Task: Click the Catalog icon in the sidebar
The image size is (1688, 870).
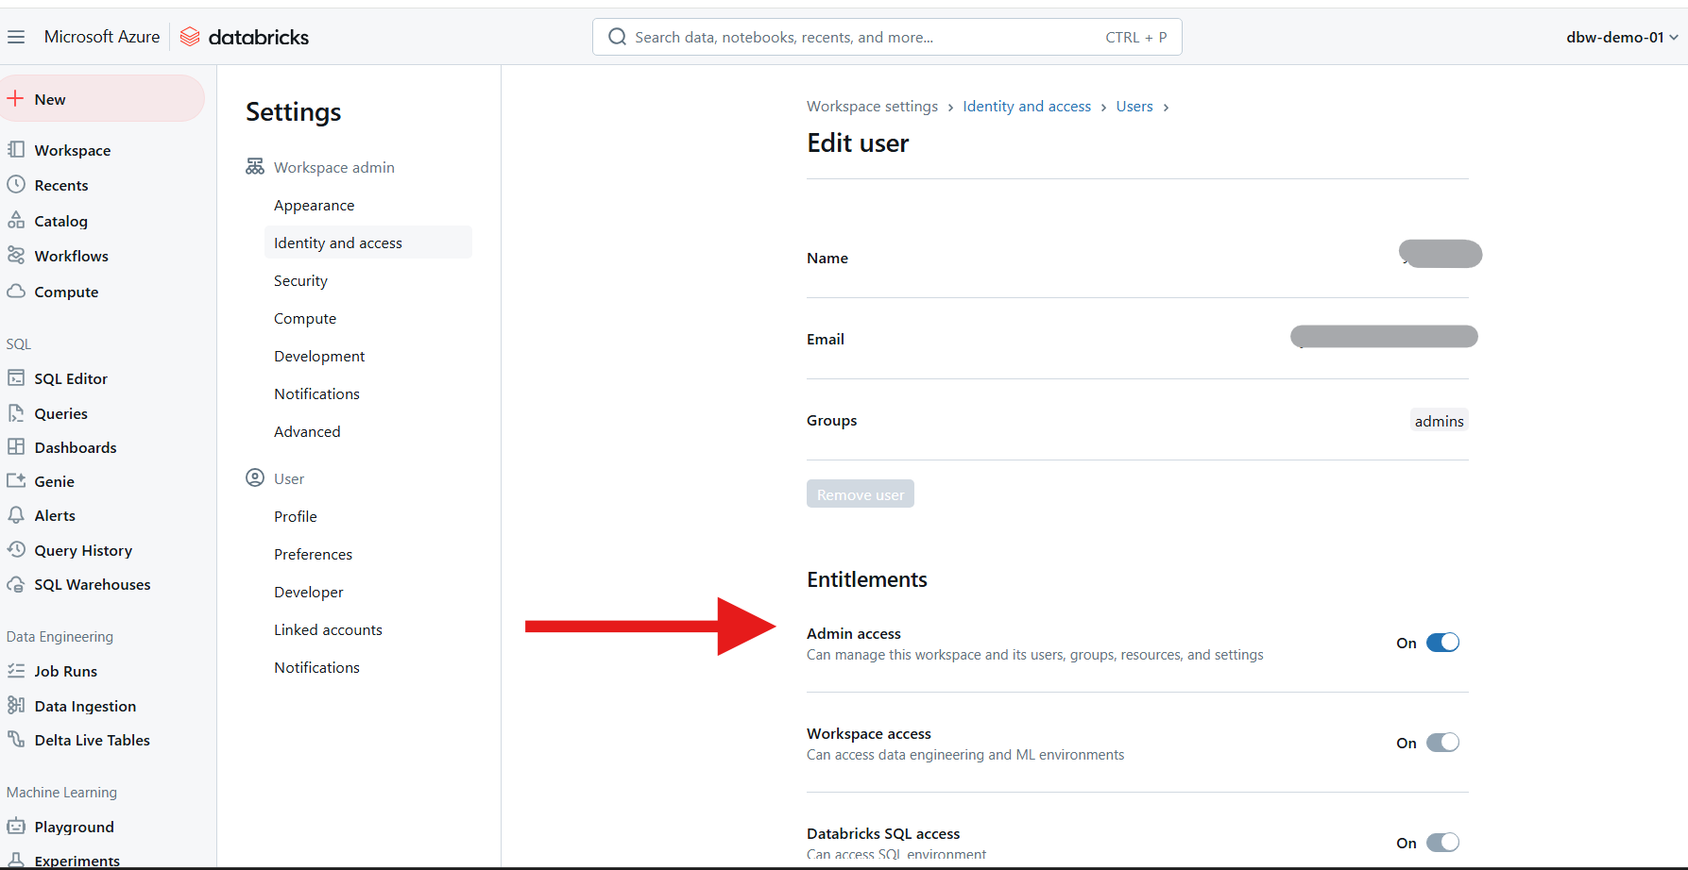Action: point(16,220)
